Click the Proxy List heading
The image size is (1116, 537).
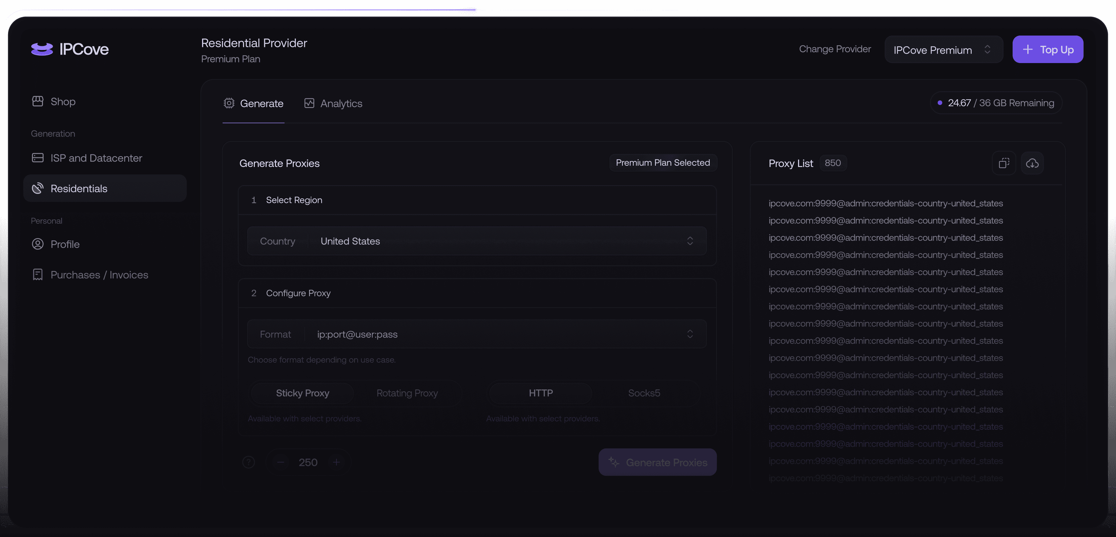pos(791,163)
